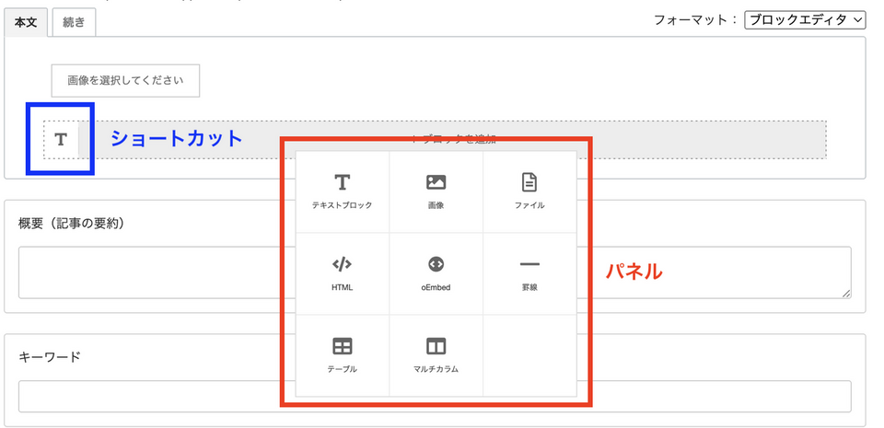
Task: Grab the 概要 textarea resize handle
Action: [x=845, y=293]
